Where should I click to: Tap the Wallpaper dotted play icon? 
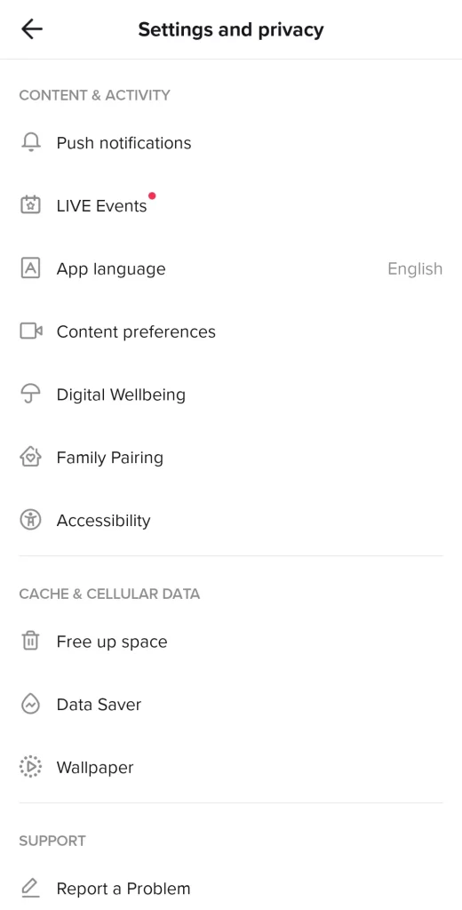[x=30, y=767]
